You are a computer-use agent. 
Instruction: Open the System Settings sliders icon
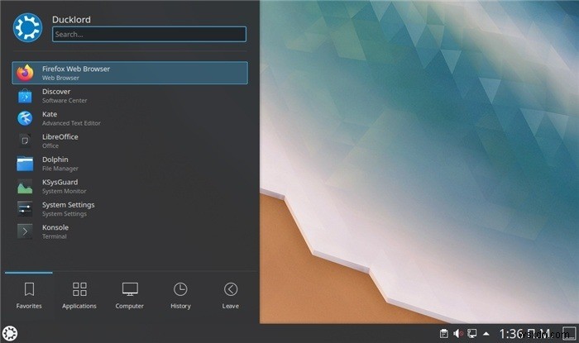coord(25,209)
